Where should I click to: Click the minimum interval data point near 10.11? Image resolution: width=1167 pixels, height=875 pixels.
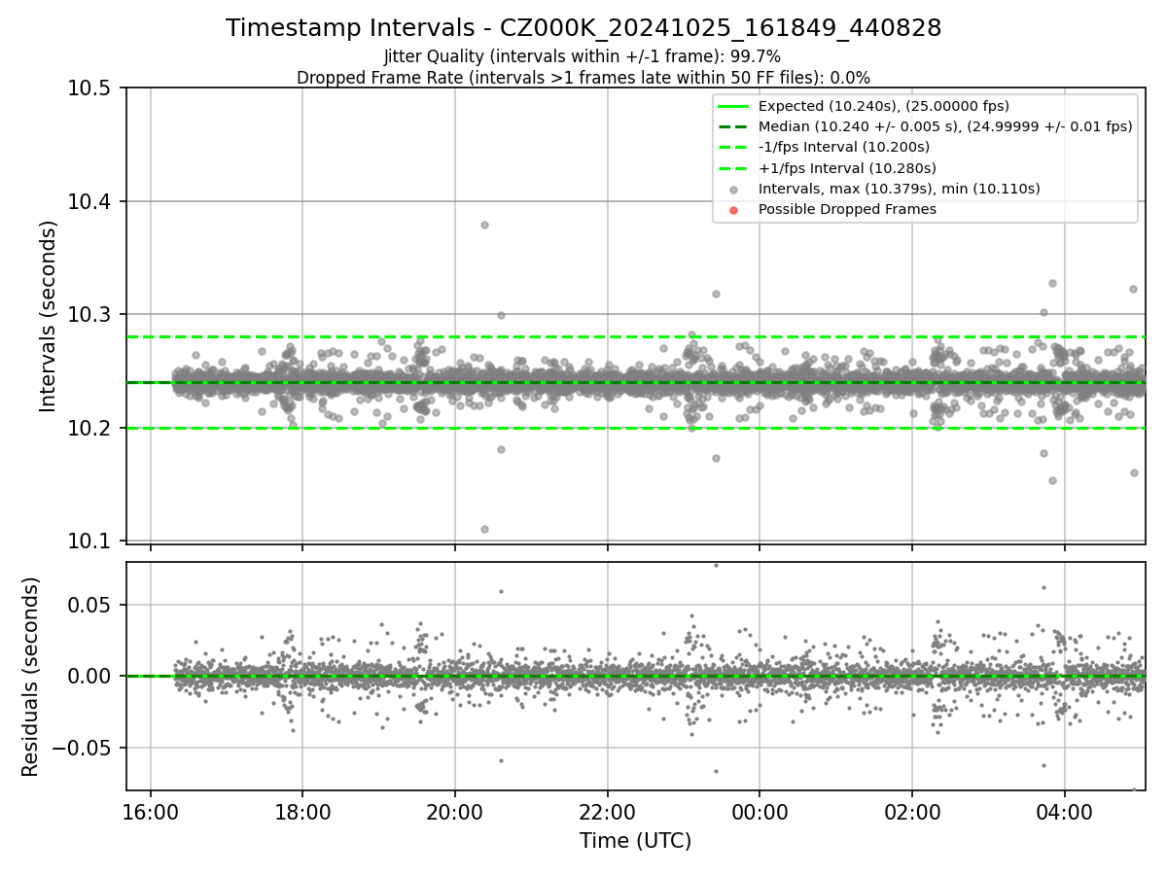(x=484, y=529)
